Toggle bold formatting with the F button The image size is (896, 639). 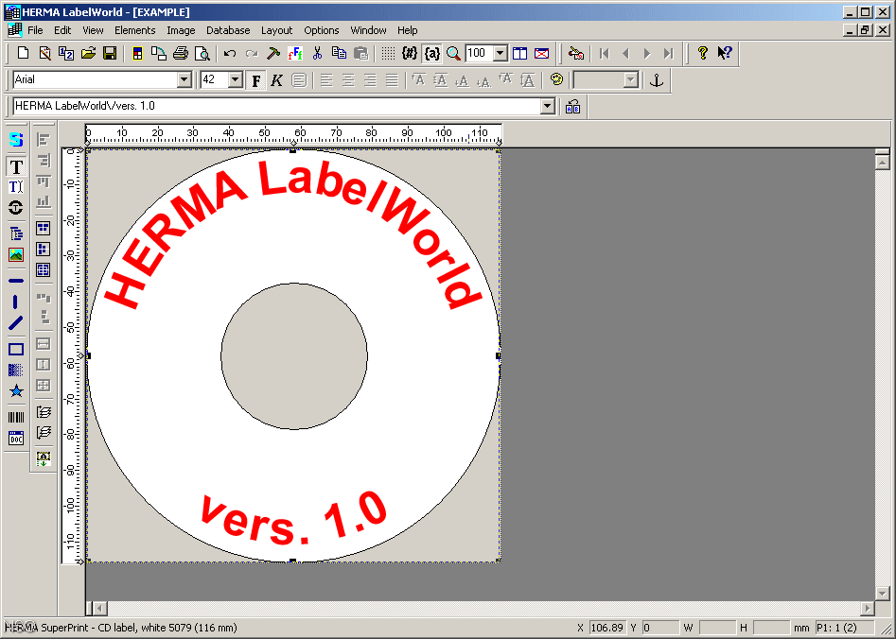tap(255, 80)
